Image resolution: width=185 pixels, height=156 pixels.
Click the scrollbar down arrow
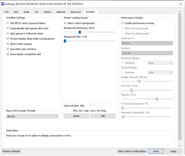click(x=180, y=145)
